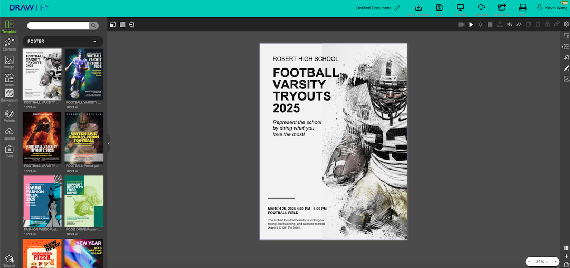Click the group elements icon

(500, 25)
